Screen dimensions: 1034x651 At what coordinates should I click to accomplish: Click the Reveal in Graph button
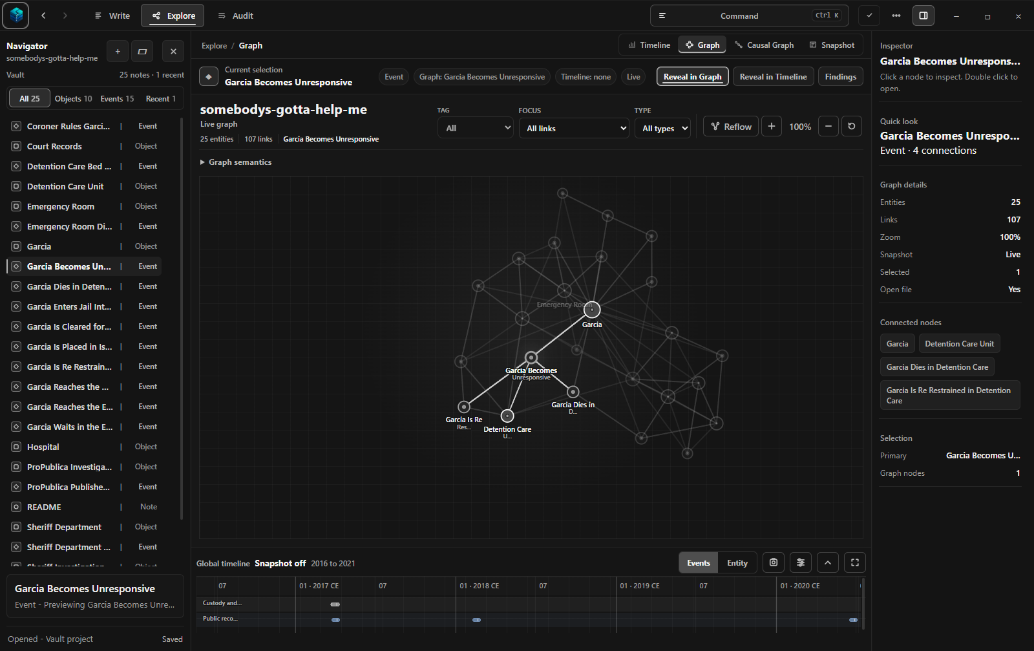tap(693, 76)
